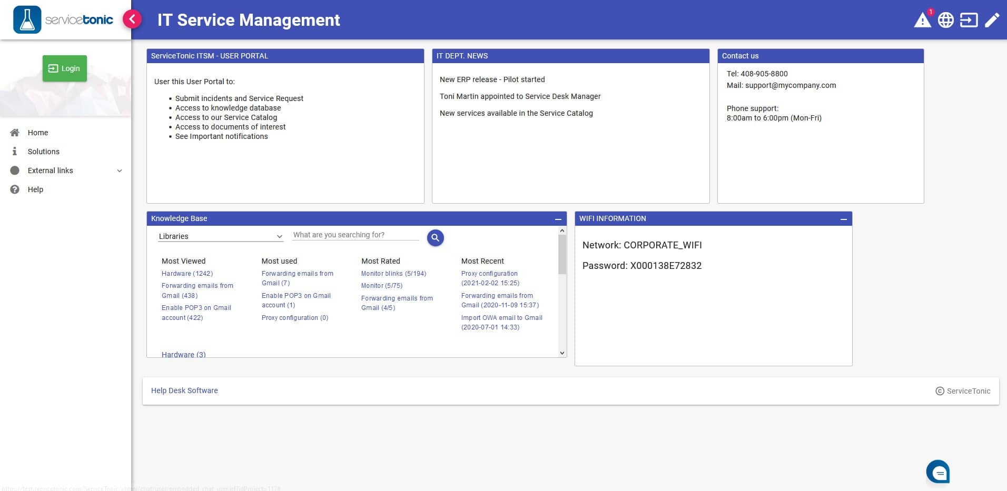Image resolution: width=1007 pixels, height=491 pixels.
Task: Open the warning notifications icon
Action: 923,19
